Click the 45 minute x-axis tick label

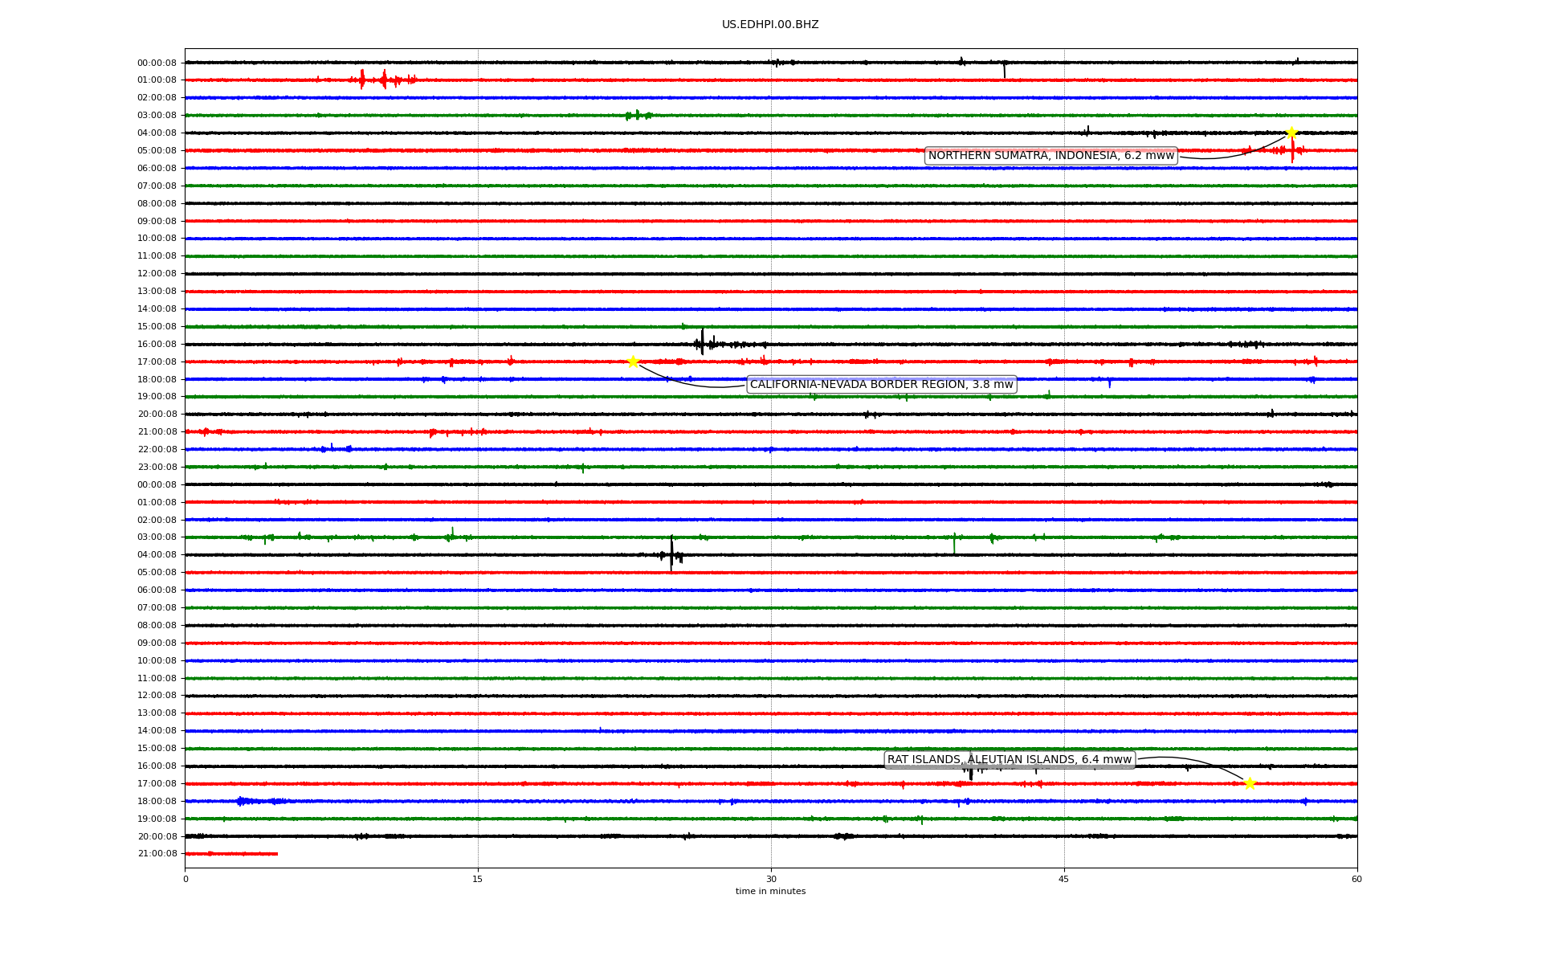tap(1064, 879)
